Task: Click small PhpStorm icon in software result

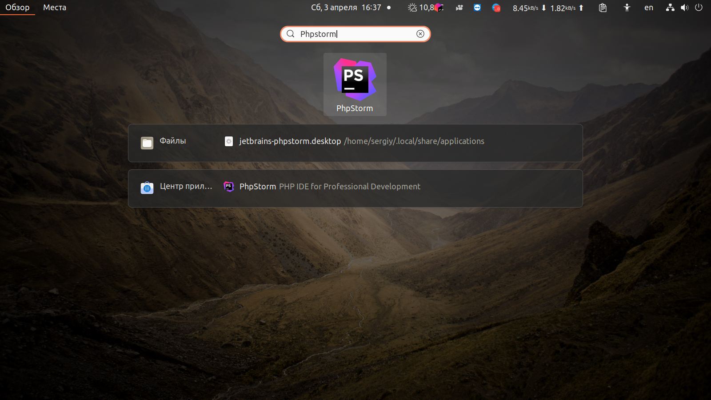Action: coord(229,187)
